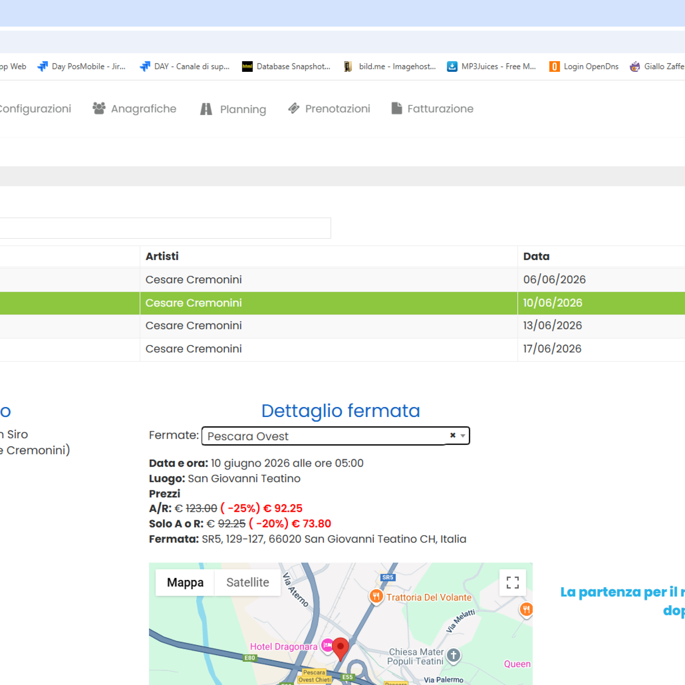Image resolution: width=685 pixels, height=685 pixels.
Task: Toggle fullscreen view on the map
Action: (512, 582)
